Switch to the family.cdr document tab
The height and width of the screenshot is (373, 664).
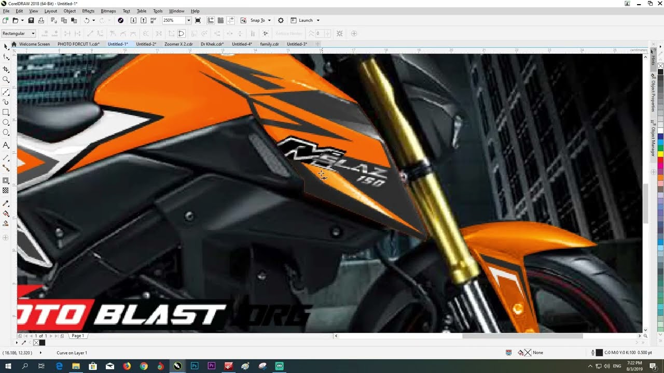269,44
